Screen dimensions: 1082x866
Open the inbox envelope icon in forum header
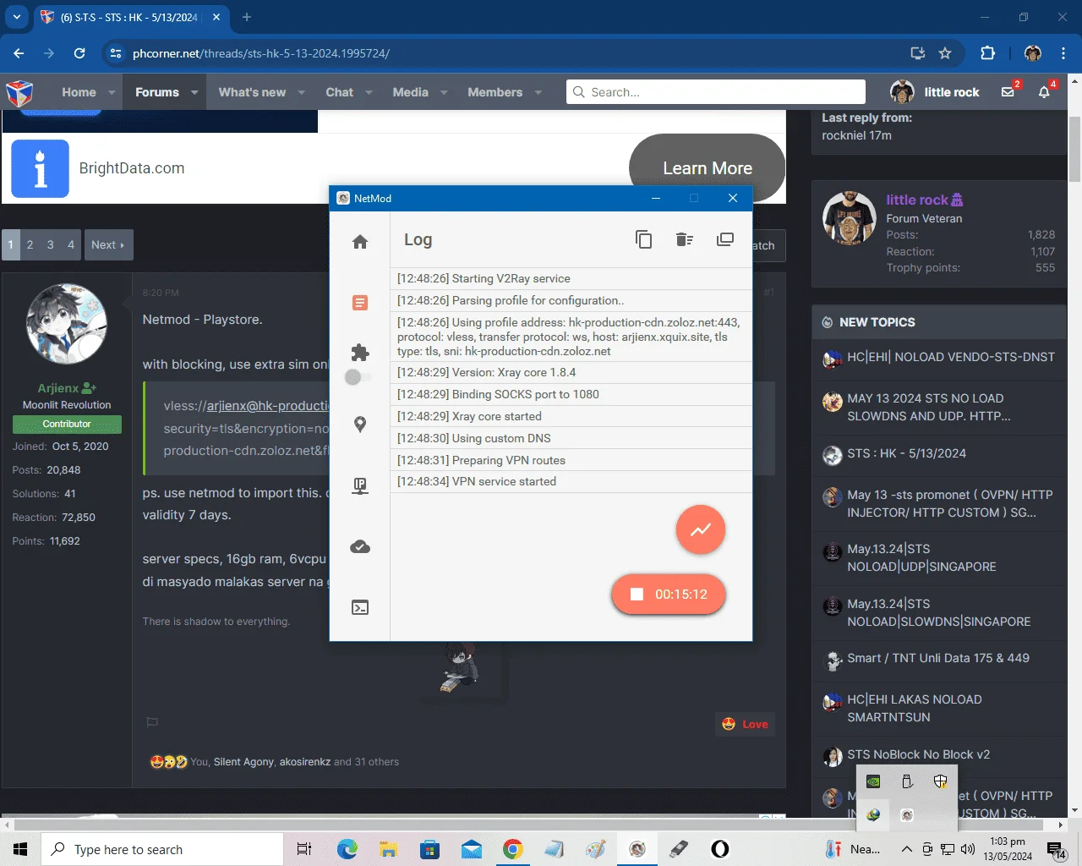(x=1008, y=92)
